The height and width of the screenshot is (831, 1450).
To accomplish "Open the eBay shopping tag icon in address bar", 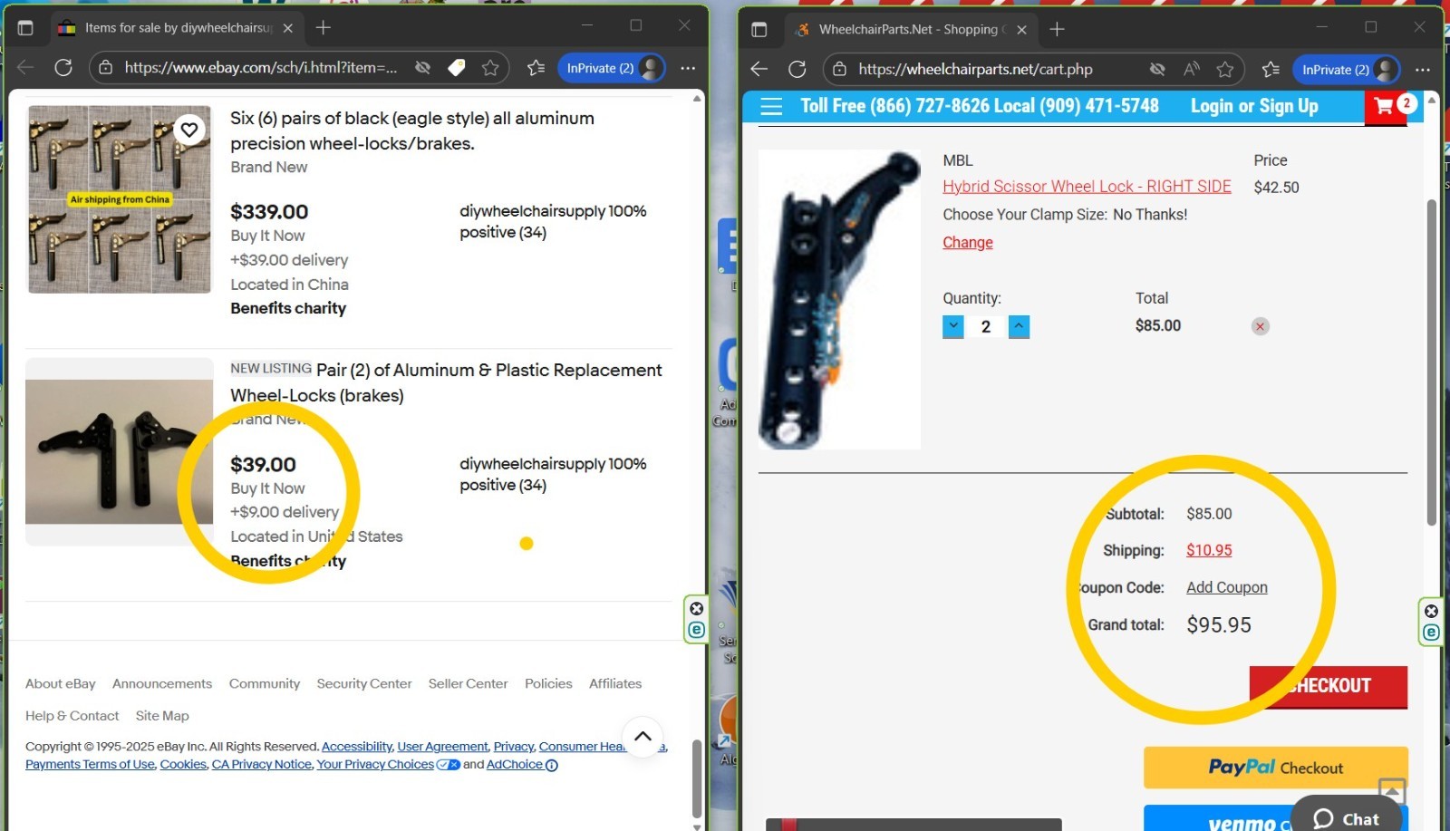I will click(457, 68).
